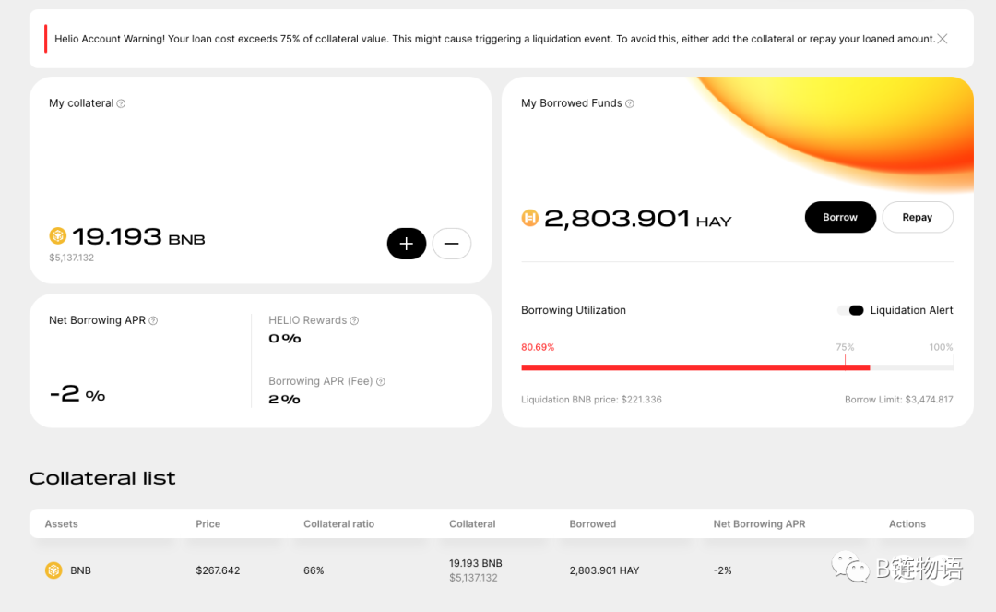Click the HAY token icon beside 2,803.901
Screen dimensions: 996x612
(529, 218)
